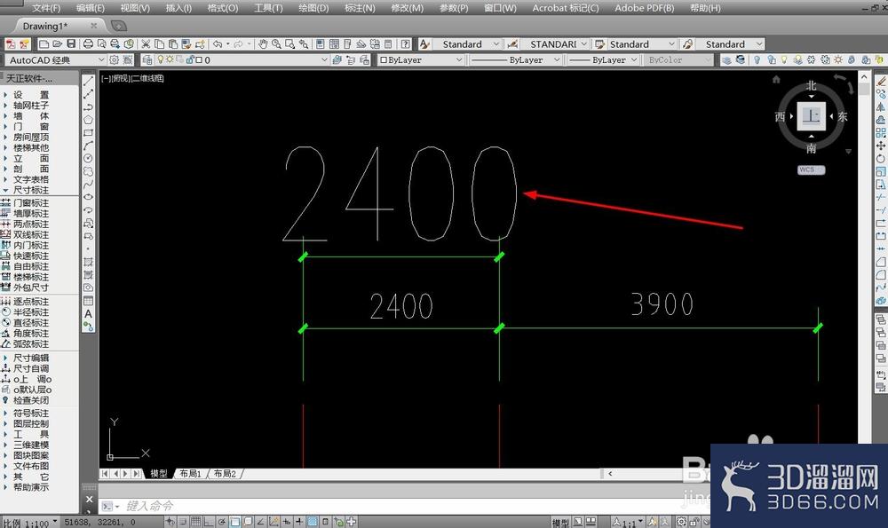Toggle Snap mode in status bar
The image size is (888, 528).
point(182,522)
